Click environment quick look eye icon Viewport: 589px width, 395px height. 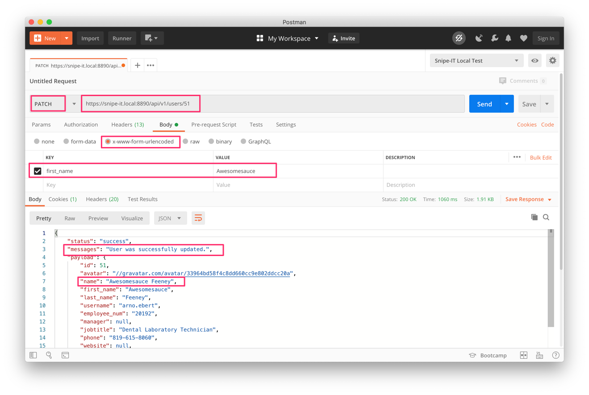tap(535, 61)
